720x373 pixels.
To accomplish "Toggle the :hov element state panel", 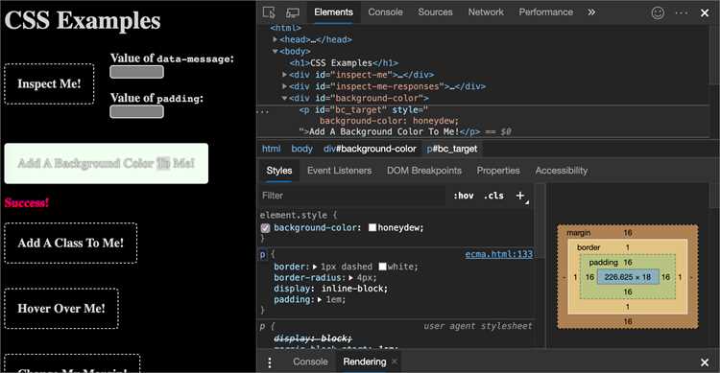I will tap(464, 196).
